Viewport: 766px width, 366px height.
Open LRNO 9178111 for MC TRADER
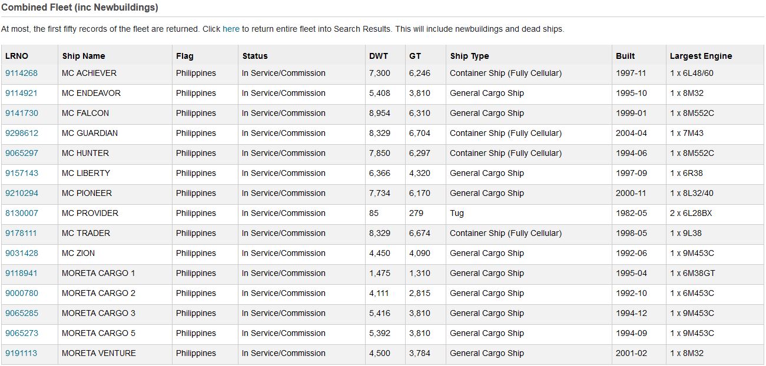click(21, 233)
